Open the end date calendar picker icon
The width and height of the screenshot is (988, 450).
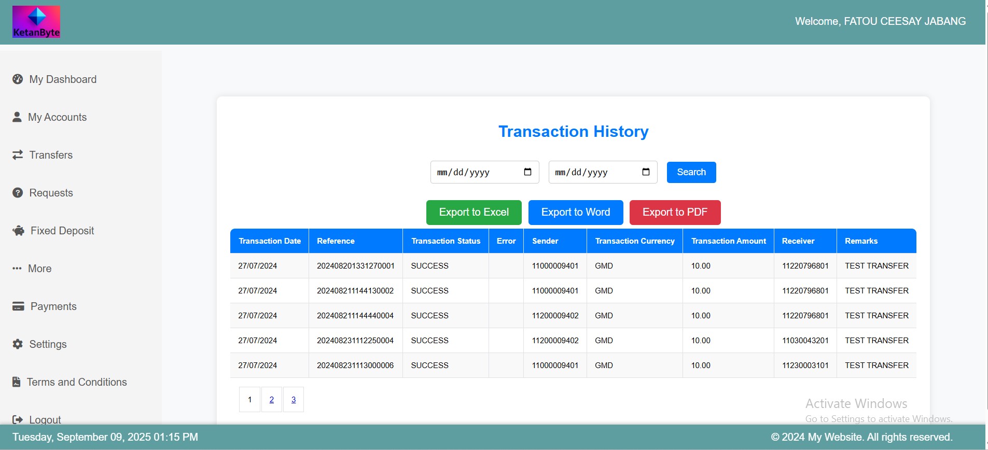pyautogui.click(x=646, y=172)
